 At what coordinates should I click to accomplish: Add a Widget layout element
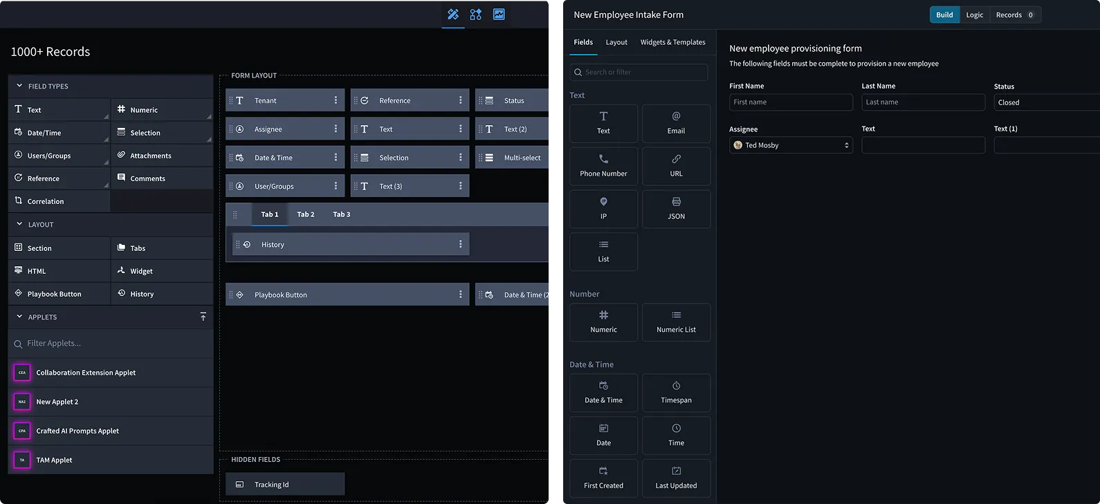pos(162,270)
